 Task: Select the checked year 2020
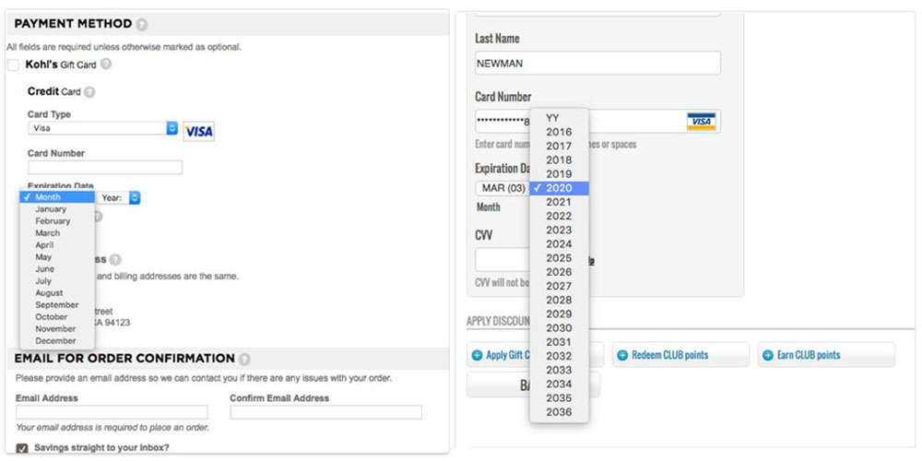point(559,188)
